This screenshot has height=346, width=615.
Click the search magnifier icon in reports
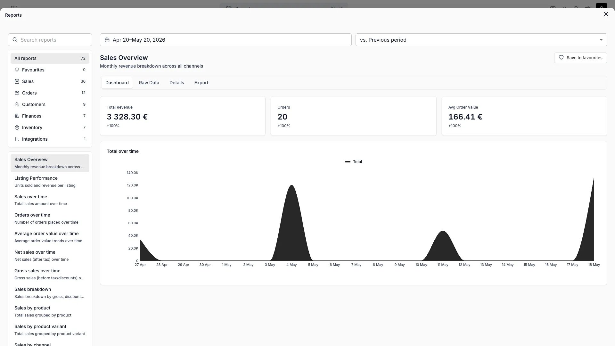point(15,40)
